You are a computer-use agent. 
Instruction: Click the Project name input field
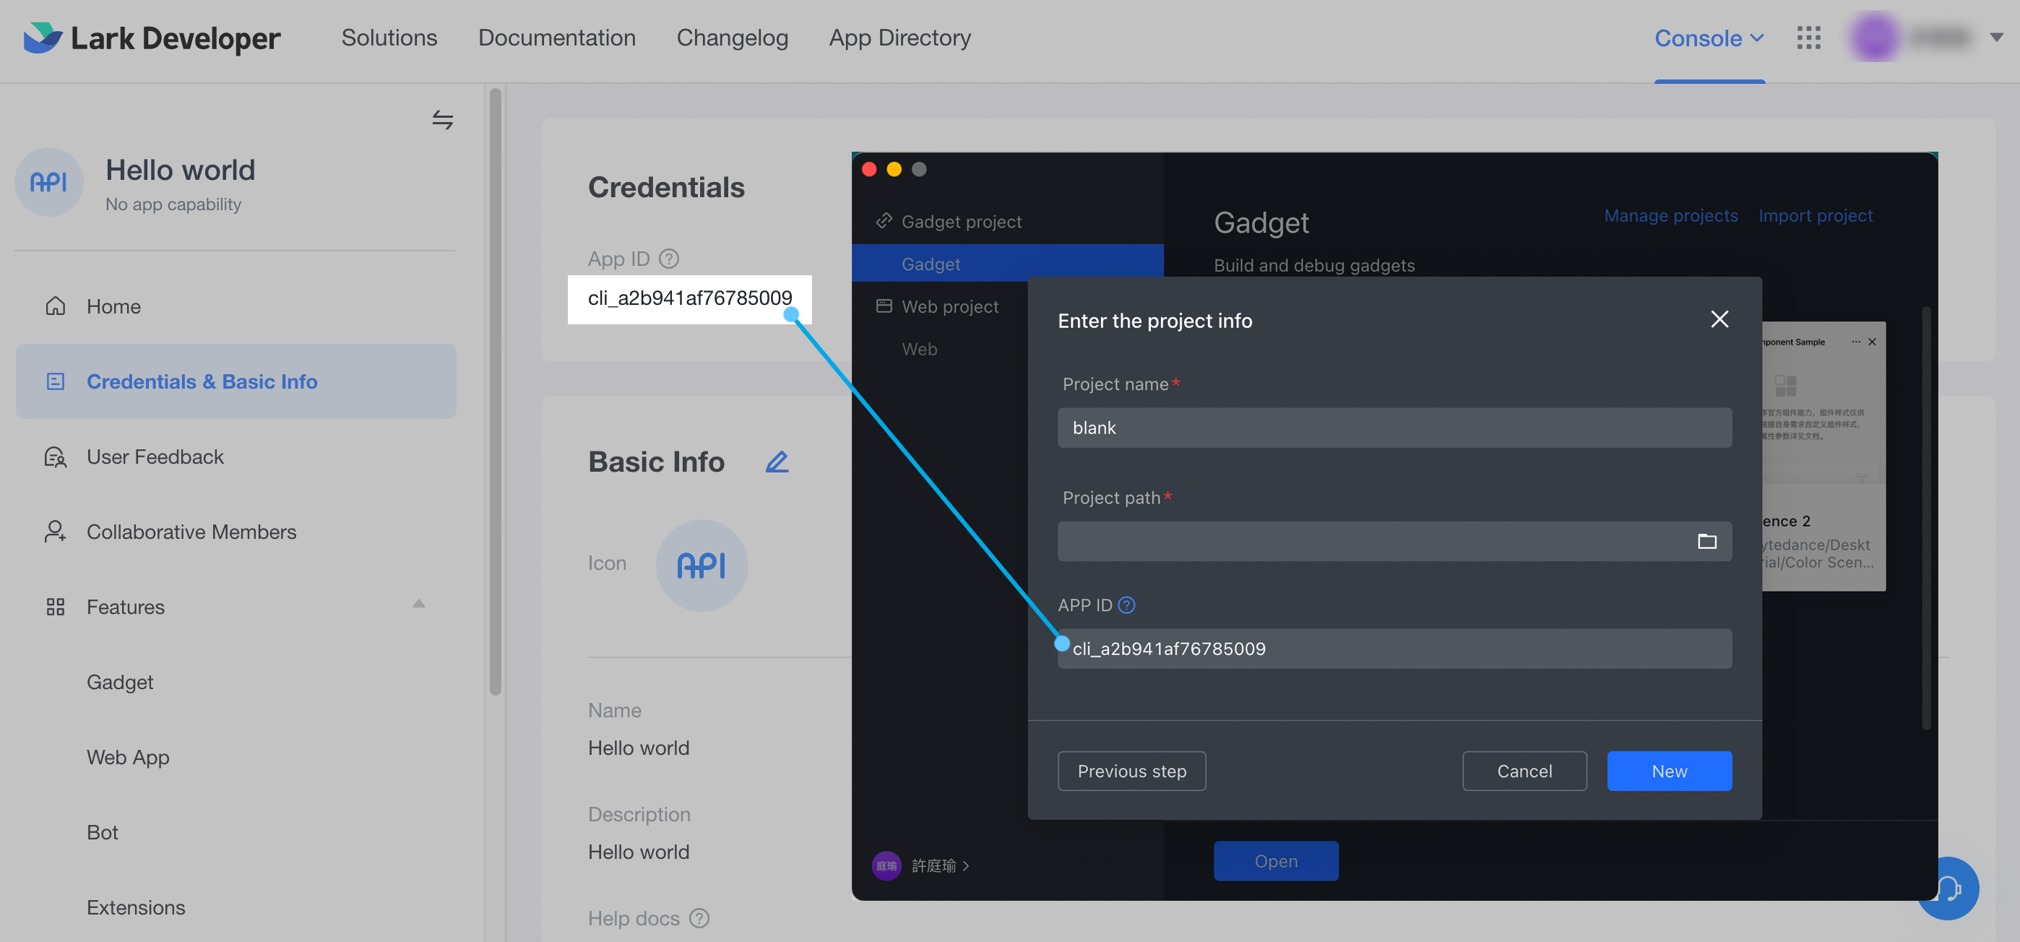[1394, 427]
